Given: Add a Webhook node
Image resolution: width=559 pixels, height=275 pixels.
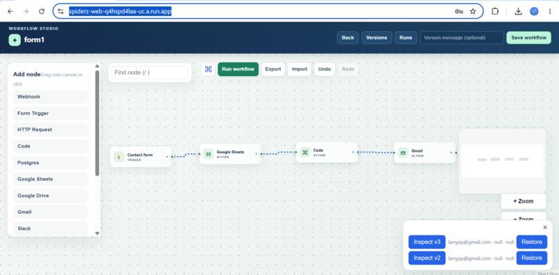Looking at the screenshot, I should (50, 96).
